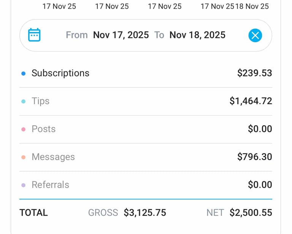Toggle the Tips earnings category
This screenshot has width=292, height=234.
pos(40,101)
